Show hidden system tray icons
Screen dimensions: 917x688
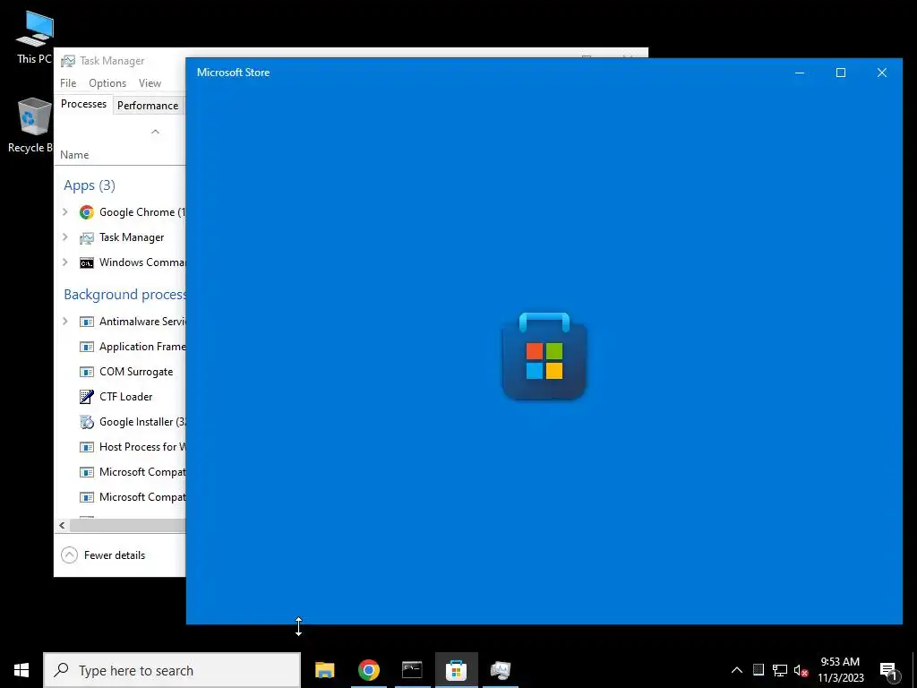[x=737, y=670]
